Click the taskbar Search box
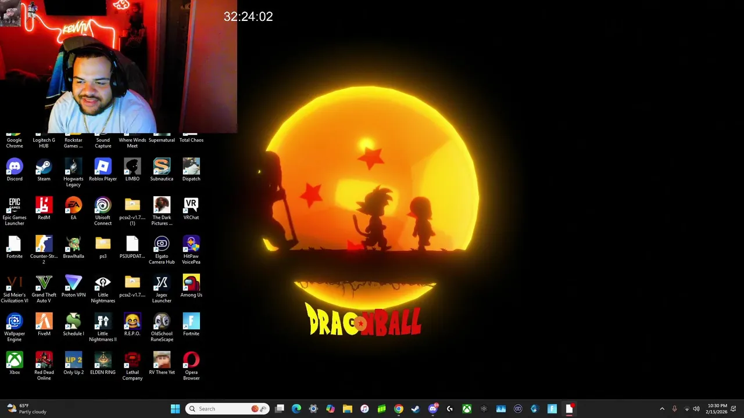The image size is (744, 418). click(x=227, y=409)
